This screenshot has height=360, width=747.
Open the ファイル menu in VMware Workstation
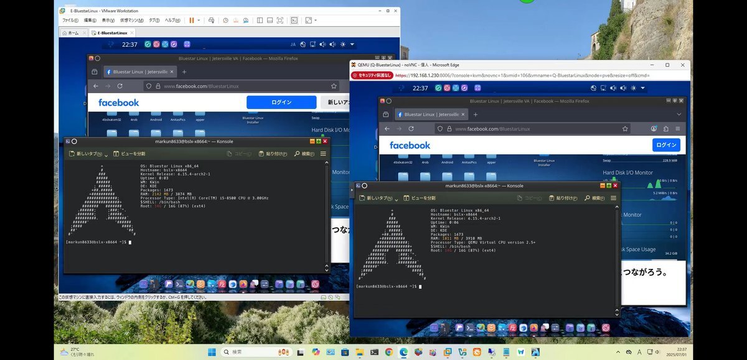click(70, 21)
